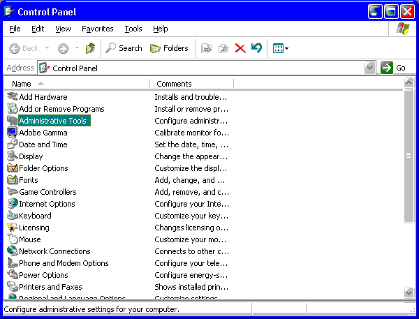Click the Up folder toolbar icon
The width and height of the screenshot is (419, 319).
point(90,48)
